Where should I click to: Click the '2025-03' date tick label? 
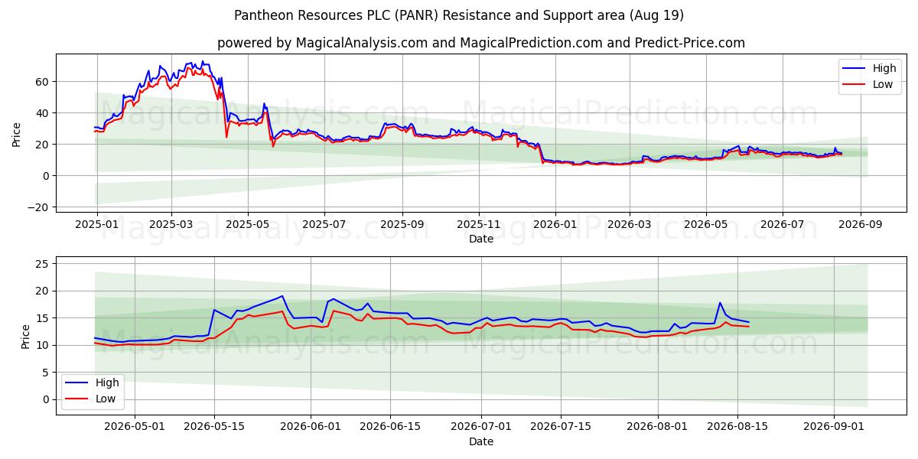171,226
